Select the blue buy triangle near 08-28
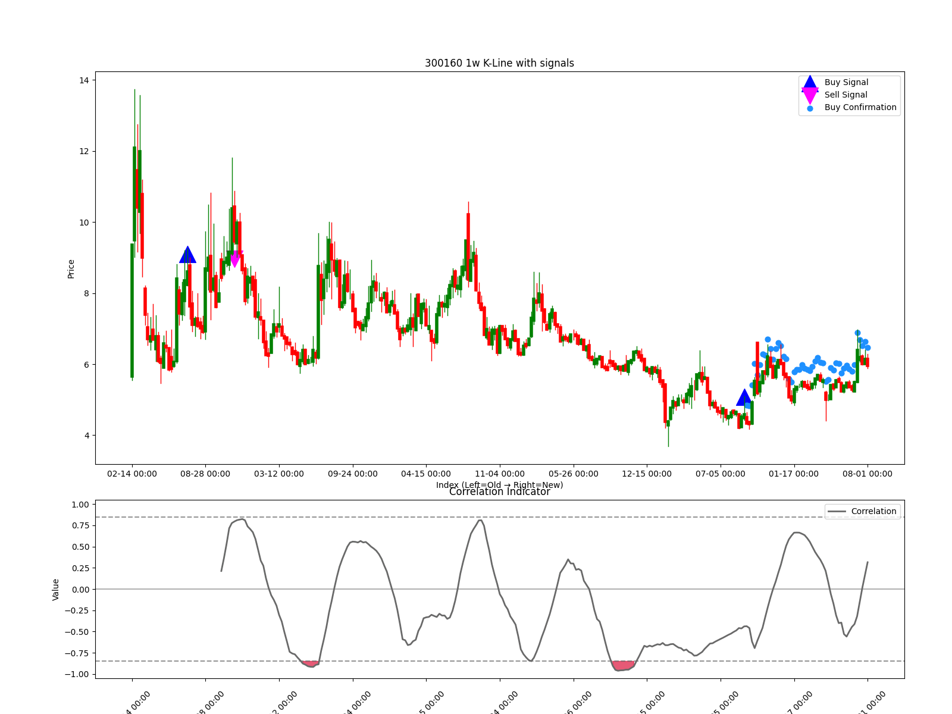This screenshot has width=952, height=714. (187, 255)
